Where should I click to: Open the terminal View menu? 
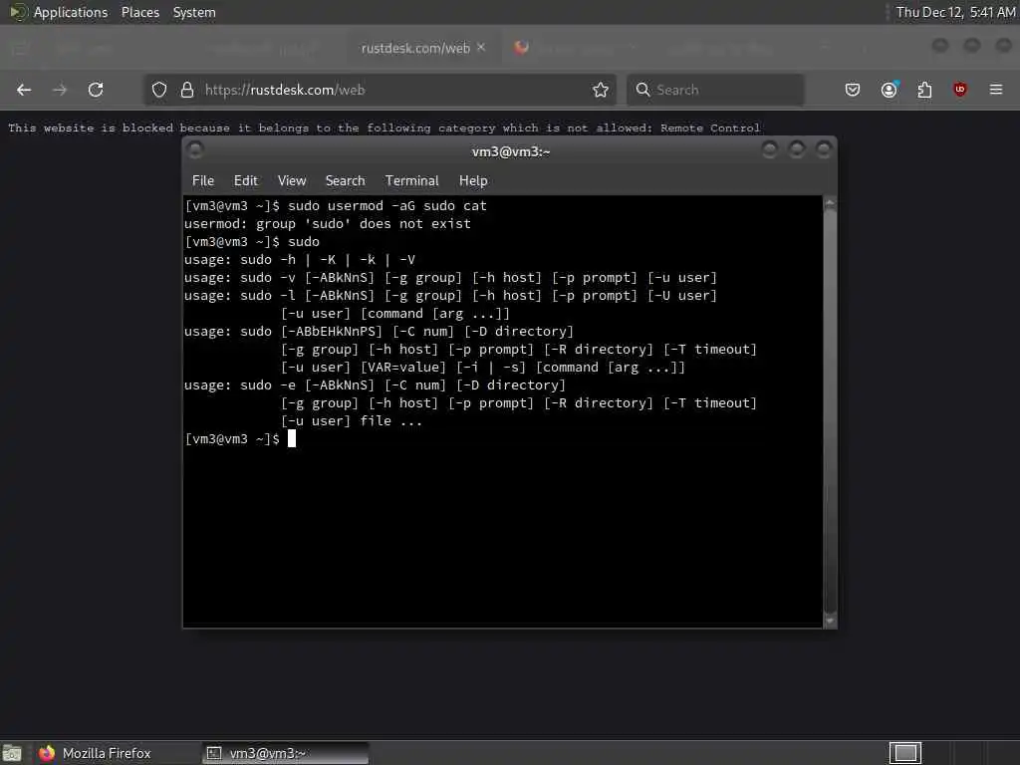[292, 181]
